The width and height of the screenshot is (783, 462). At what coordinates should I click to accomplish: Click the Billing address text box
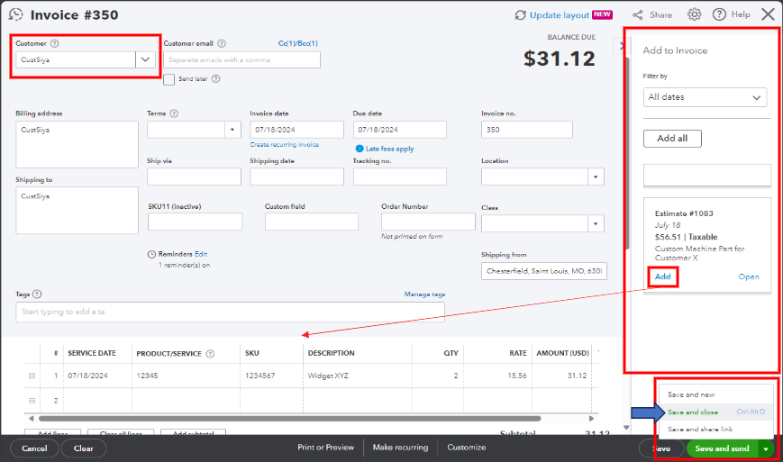[77, 145]
